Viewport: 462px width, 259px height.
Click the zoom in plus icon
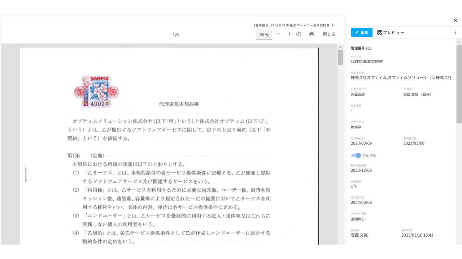pos(289,34)
